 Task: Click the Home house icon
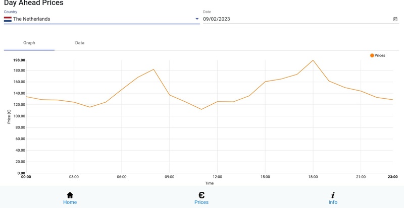pyautogui.click(x=70, y=195)
